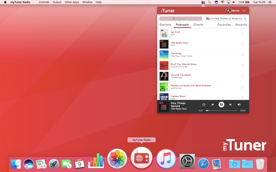
Task: Toggle favorite star for The Daily
Action: [242, 55]
